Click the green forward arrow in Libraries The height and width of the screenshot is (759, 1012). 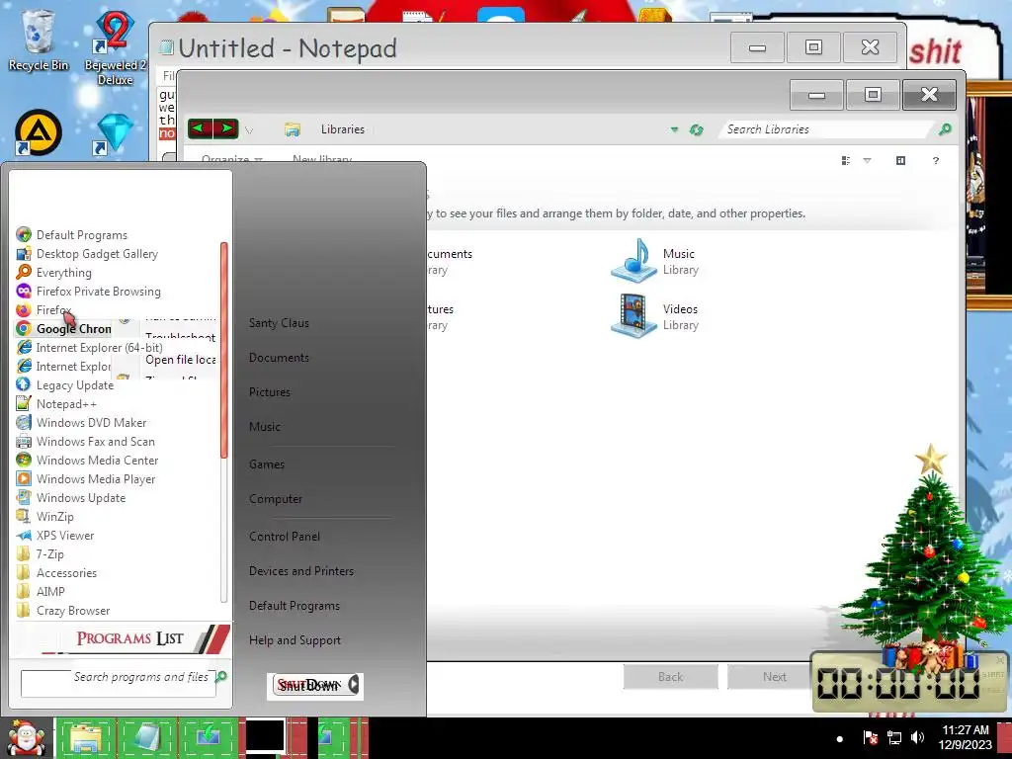click(x=226, y=128)
